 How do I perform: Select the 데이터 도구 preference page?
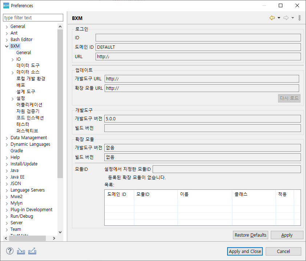28,65
